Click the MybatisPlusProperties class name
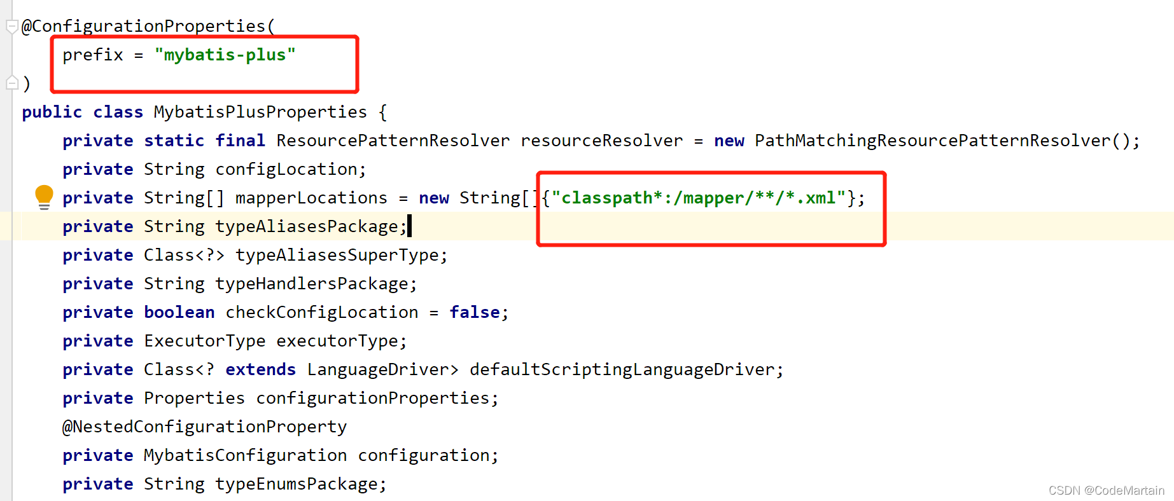 260,112
